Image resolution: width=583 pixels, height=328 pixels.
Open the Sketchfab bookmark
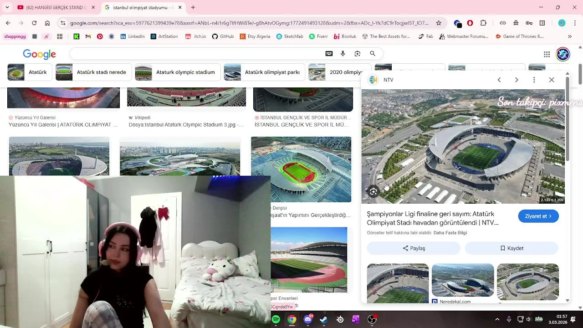290,36
